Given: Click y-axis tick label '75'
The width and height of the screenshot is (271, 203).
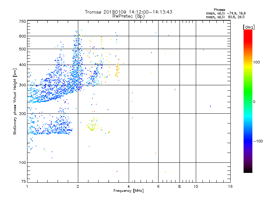Looking at the screenshot, I should click(24, 181).
